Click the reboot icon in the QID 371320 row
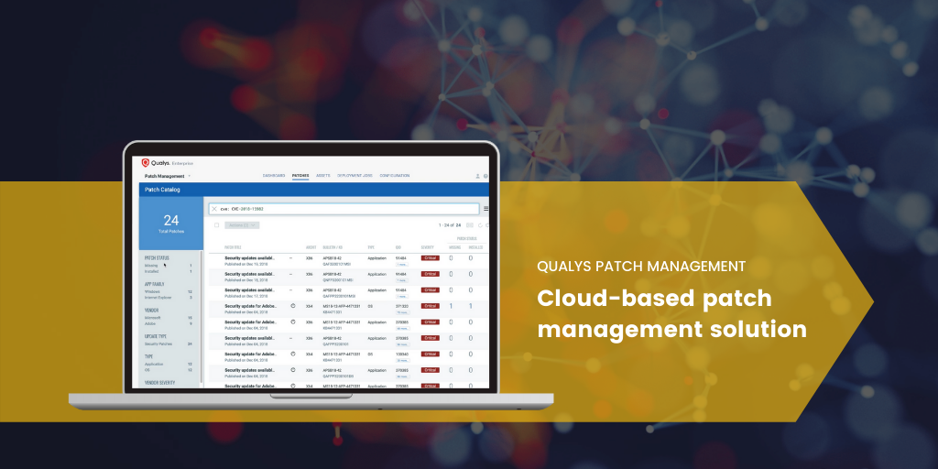938x469 pixels. pos(293,305)
